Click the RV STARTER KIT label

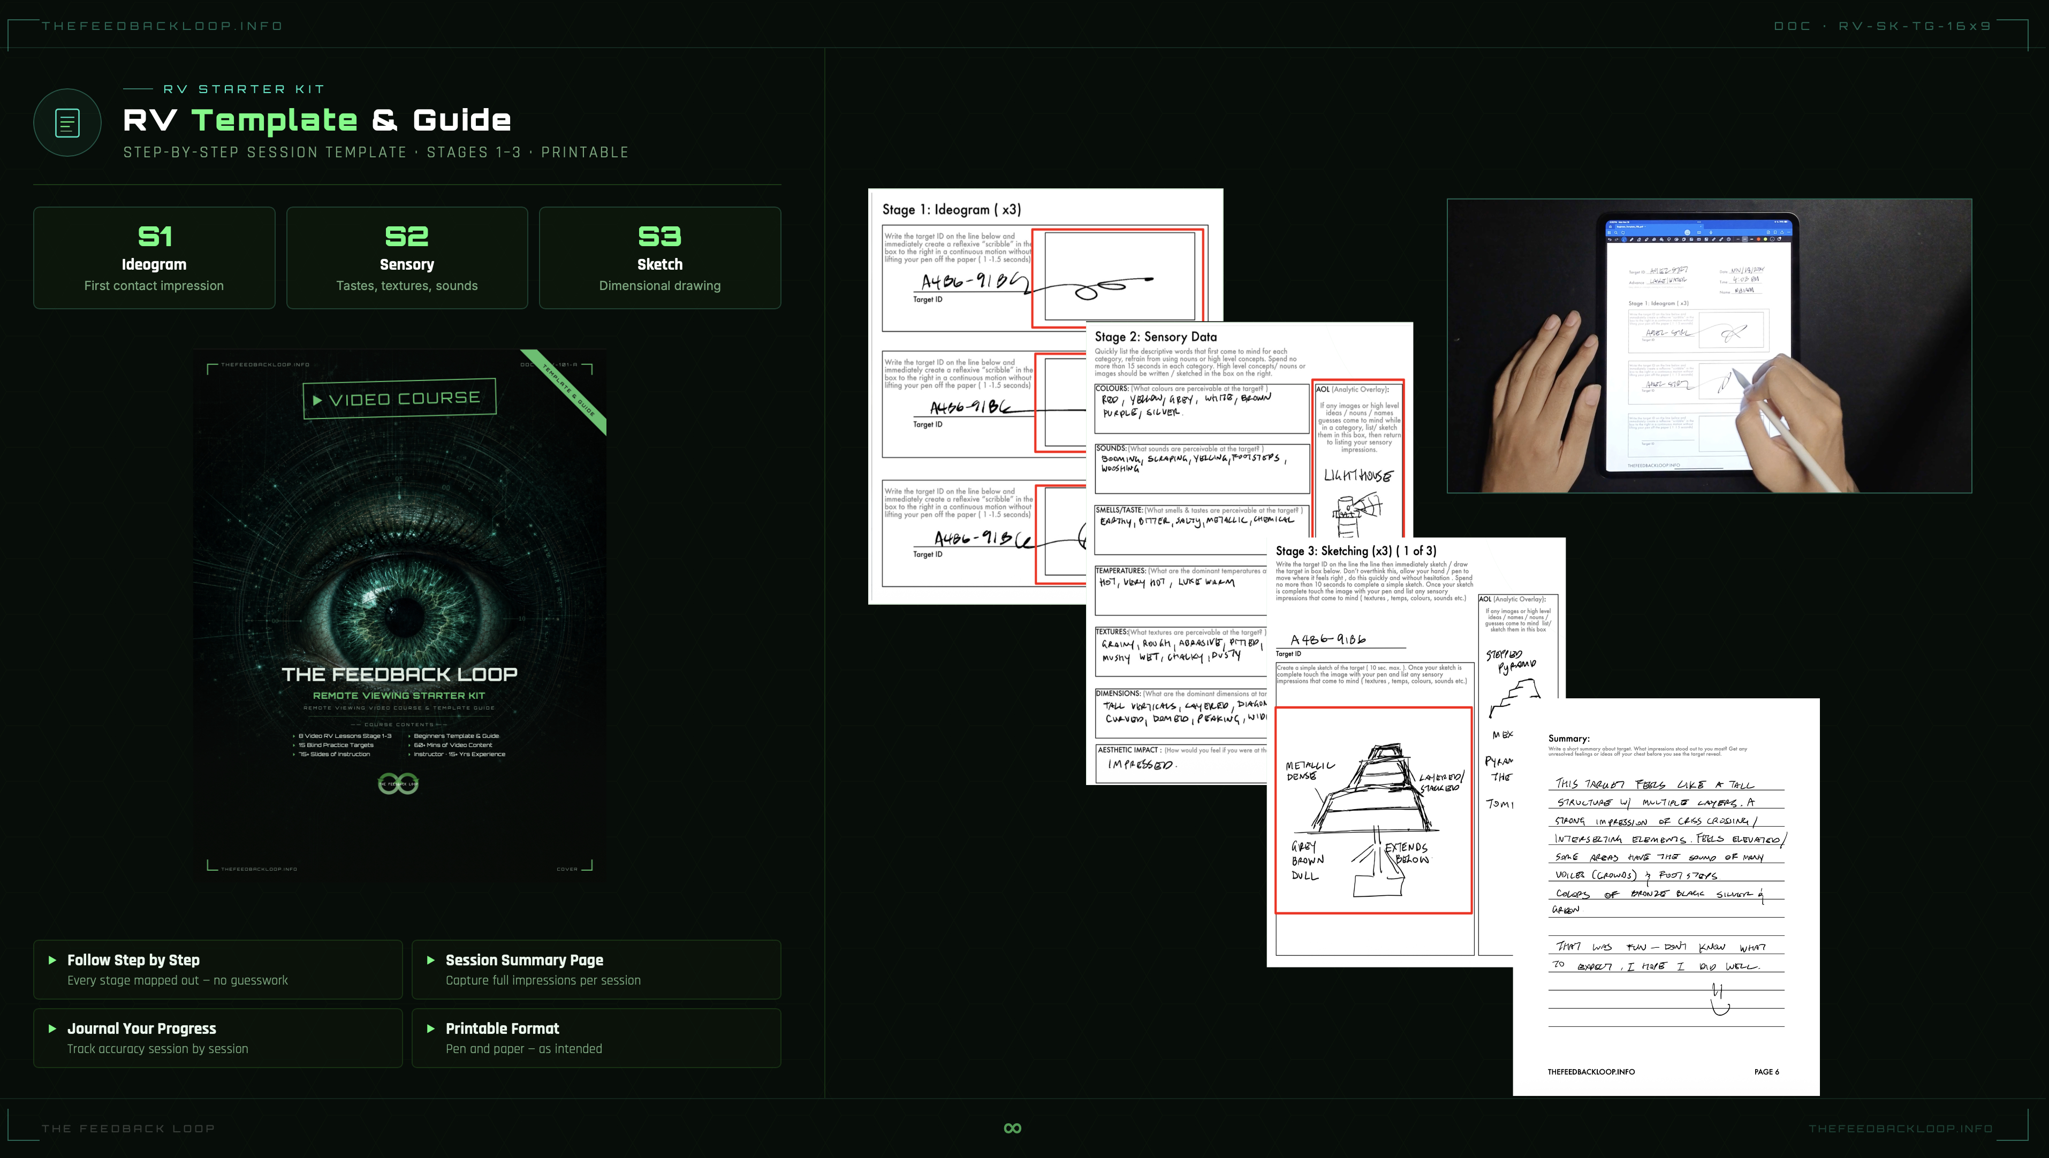pos(244,89)
